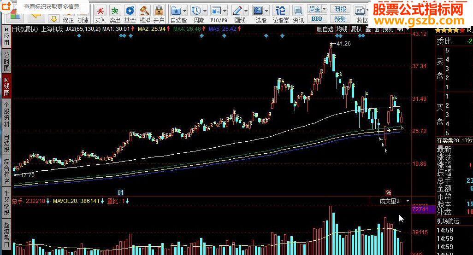Open the 资金 dropdown

point(317,9)
